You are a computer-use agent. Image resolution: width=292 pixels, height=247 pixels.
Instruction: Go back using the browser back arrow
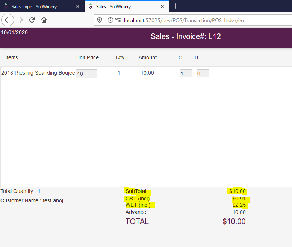tap(8, 20)
